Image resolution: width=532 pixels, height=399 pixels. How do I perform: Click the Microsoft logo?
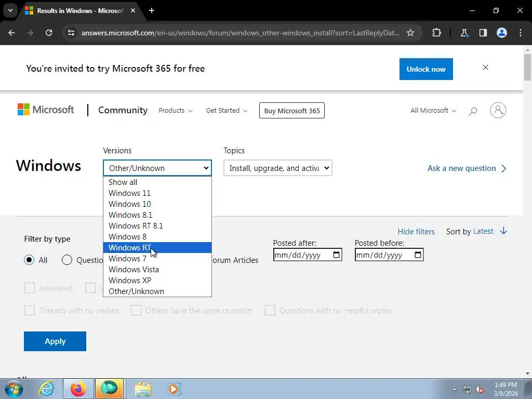coord(46,110)
